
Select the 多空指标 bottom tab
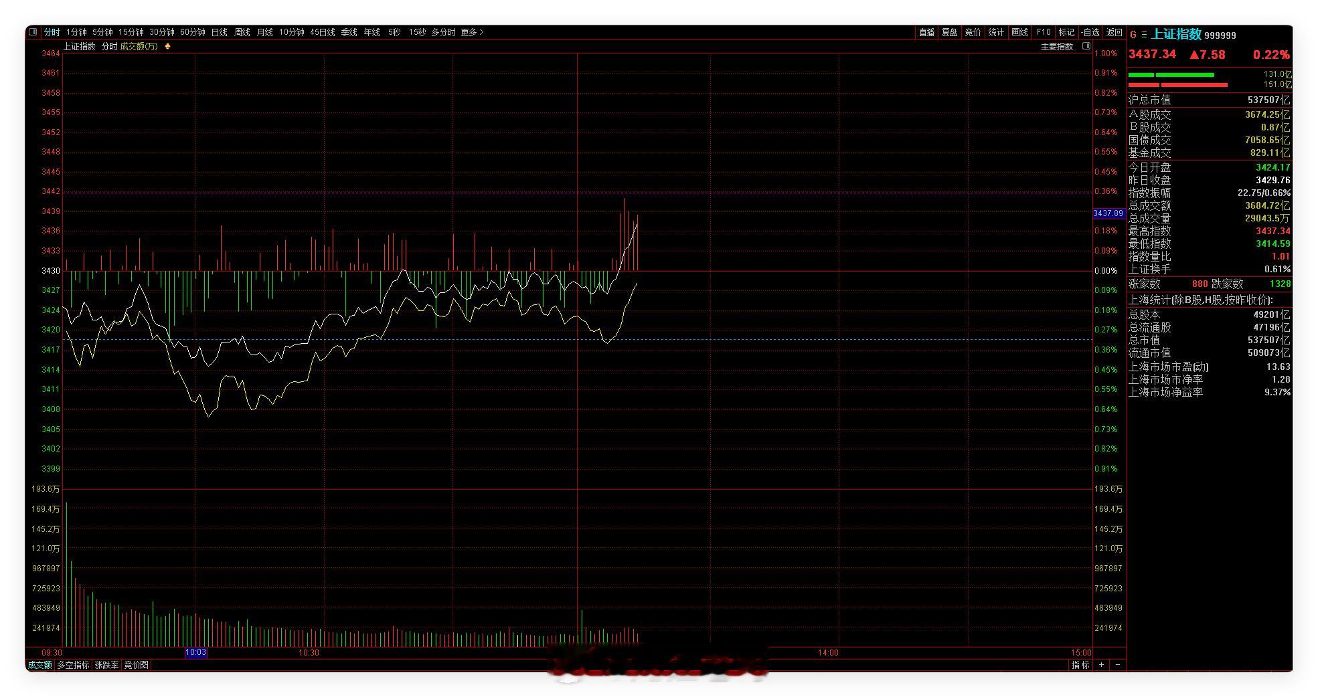pos(73,665)
